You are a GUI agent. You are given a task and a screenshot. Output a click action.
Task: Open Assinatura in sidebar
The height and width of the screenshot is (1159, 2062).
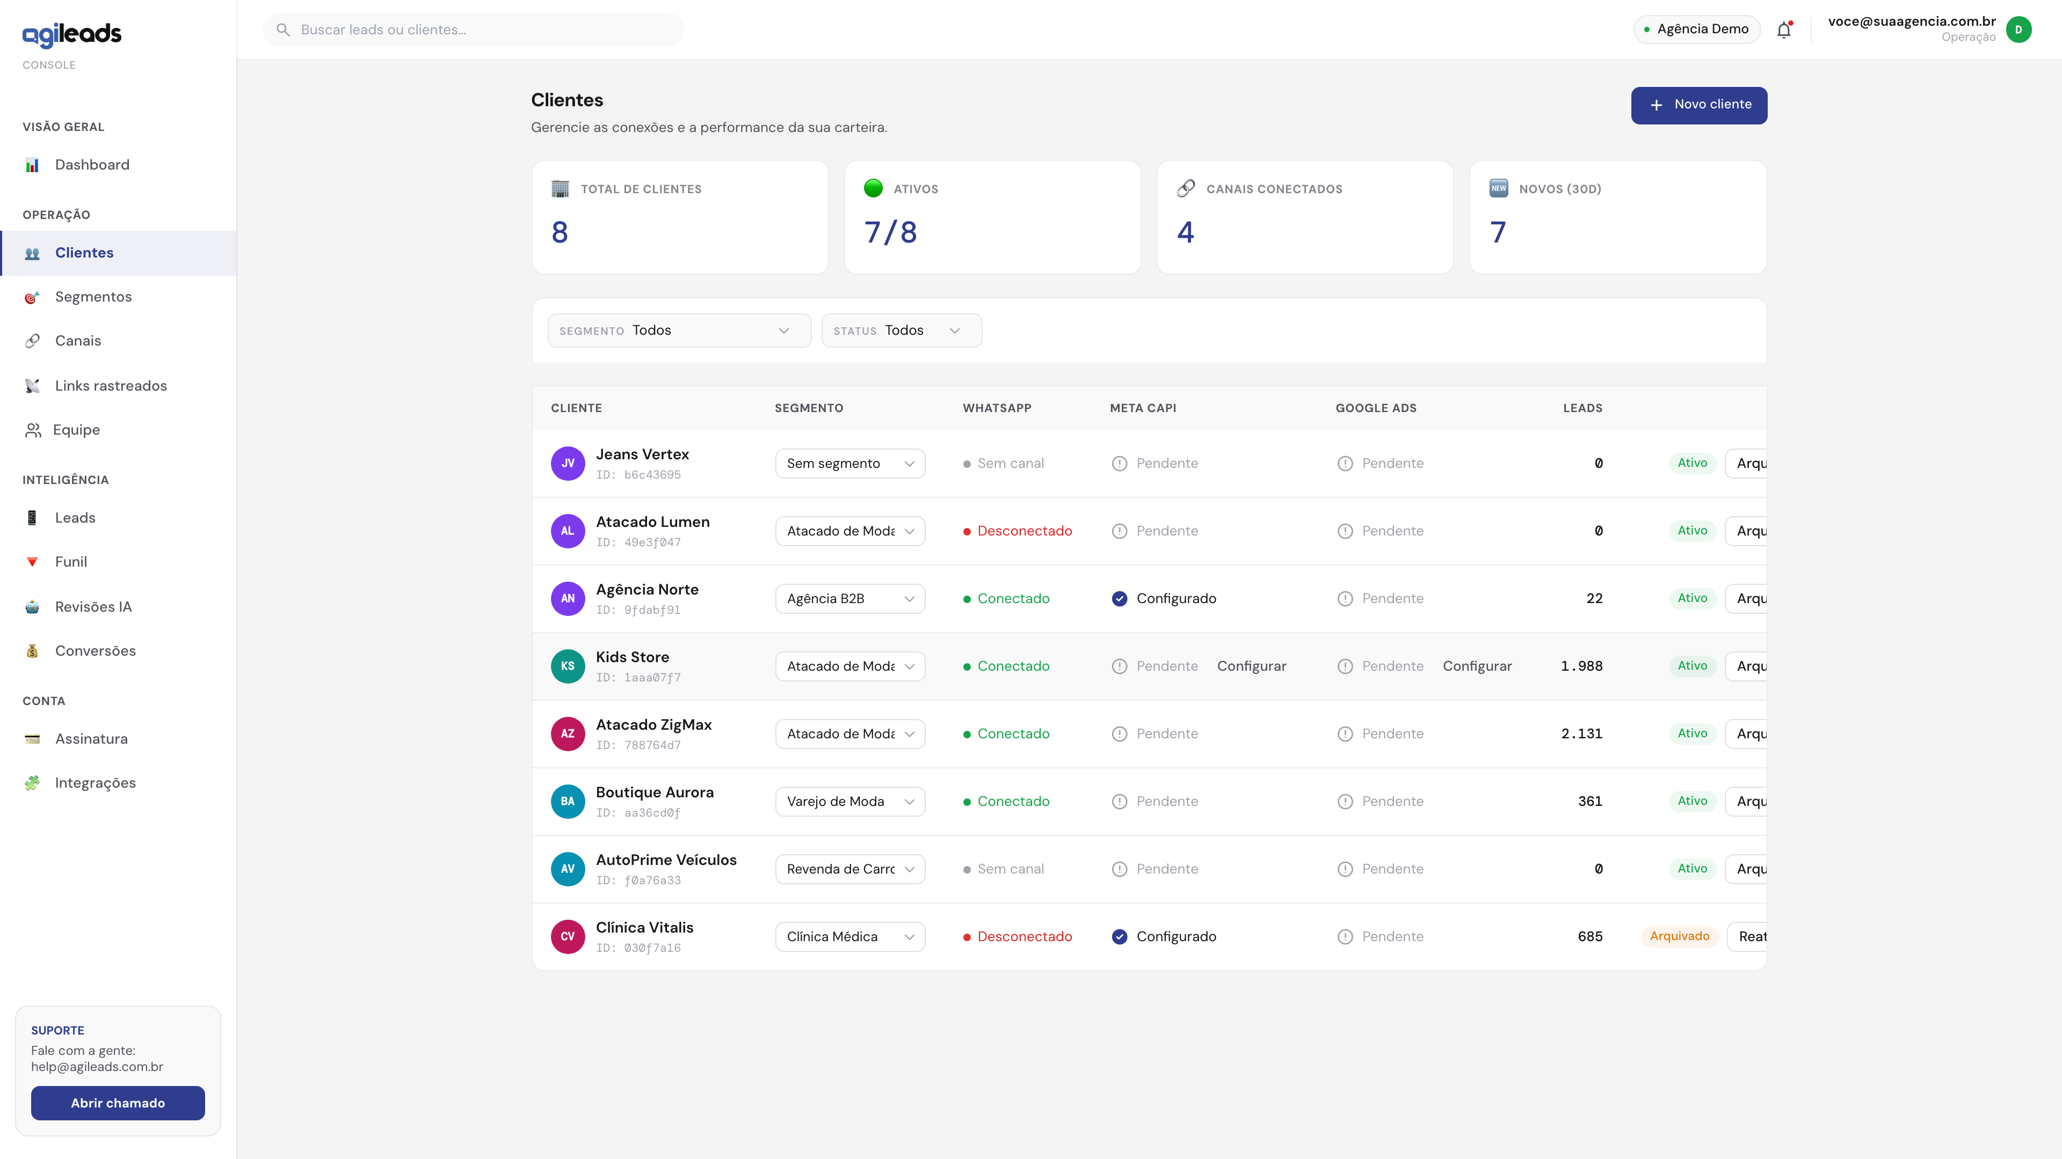pyautogui.click(x=119, y=738)
